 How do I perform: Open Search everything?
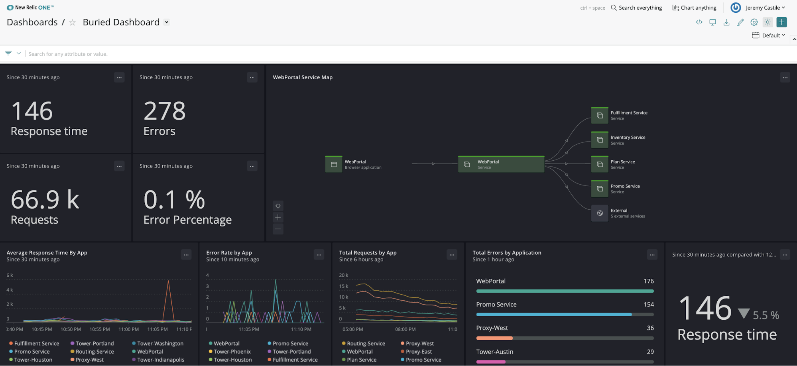pos(636,8)
